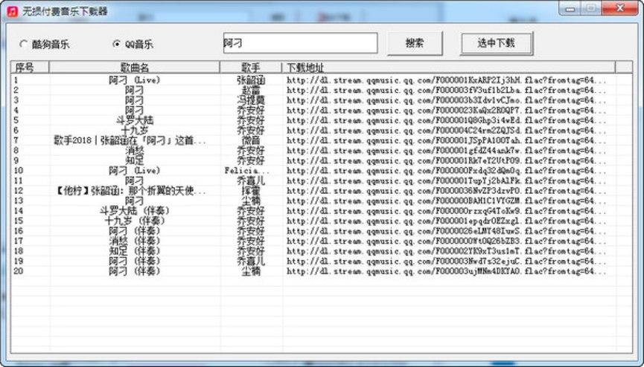Click the download URL in row 1
The height and width of the screenshot is (367, 644).
point(446,80)
